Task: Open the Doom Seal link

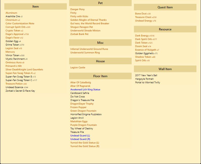Action: (141, 46)
